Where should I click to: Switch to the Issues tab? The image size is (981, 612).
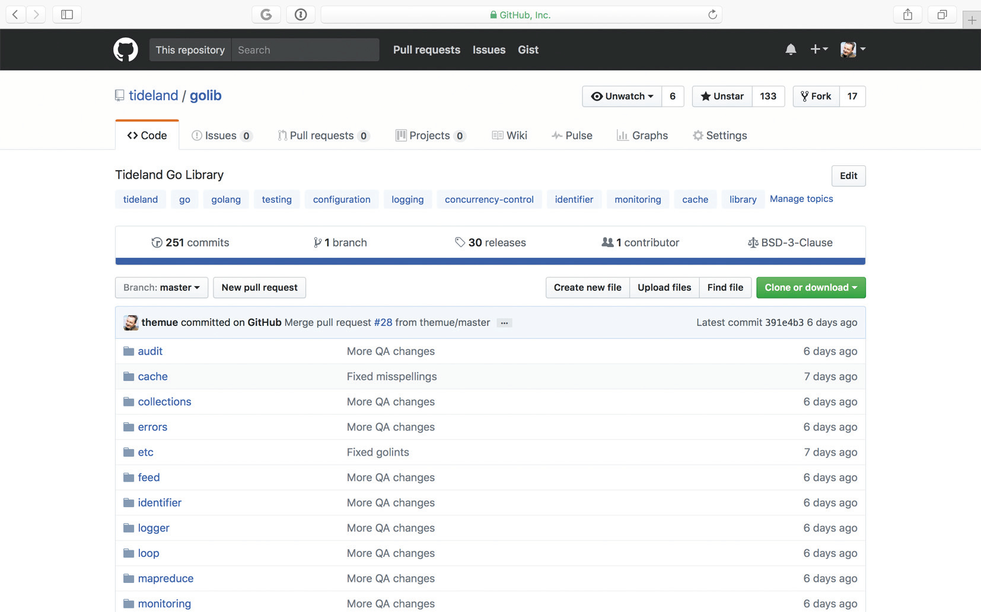(x=221, y=136)
